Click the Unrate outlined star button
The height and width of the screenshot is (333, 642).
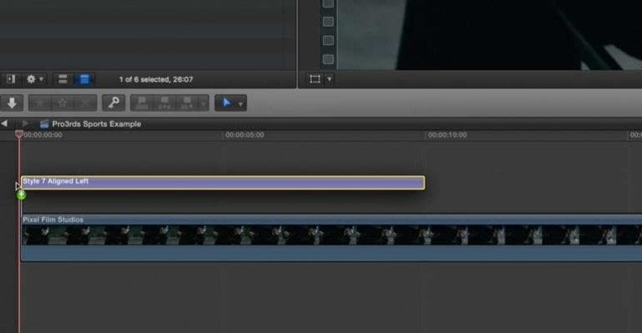[62, 103]
